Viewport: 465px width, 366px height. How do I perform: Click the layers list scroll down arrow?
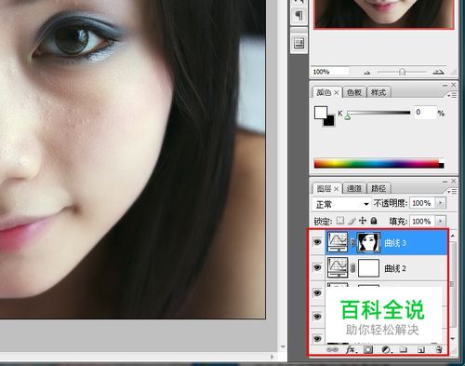click(453, 339)
